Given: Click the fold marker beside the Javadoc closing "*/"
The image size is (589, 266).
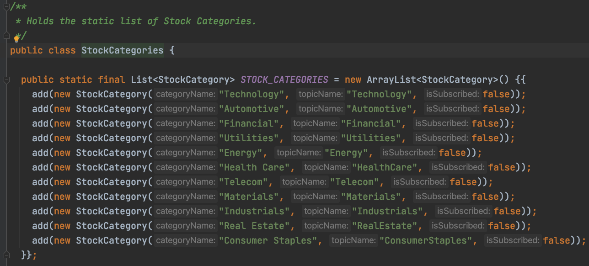Looking at the screenshot, I should click(6, 35).
